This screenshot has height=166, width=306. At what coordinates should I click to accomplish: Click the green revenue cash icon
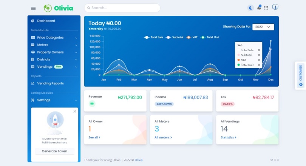(x=92, y=104)
